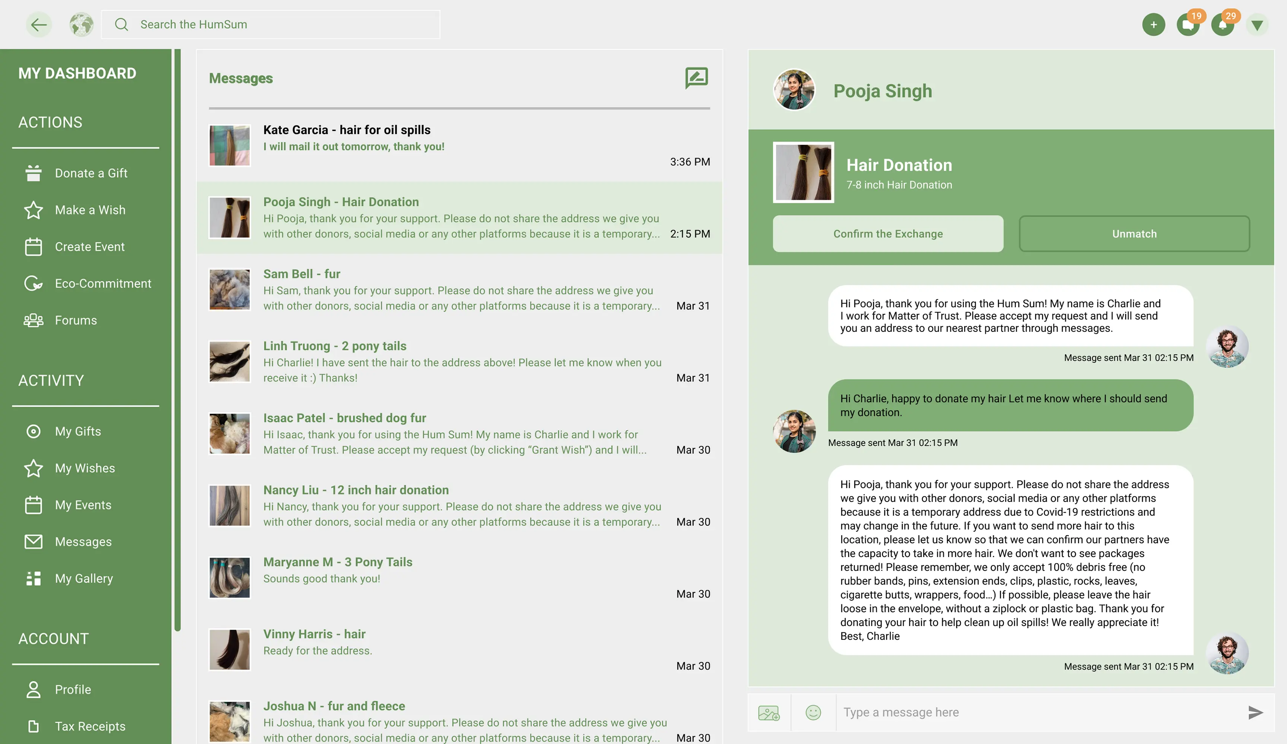Click the green plus add button
Image resolution: width=1287 pixels, height=744 pixels.
click(1153, 25)
